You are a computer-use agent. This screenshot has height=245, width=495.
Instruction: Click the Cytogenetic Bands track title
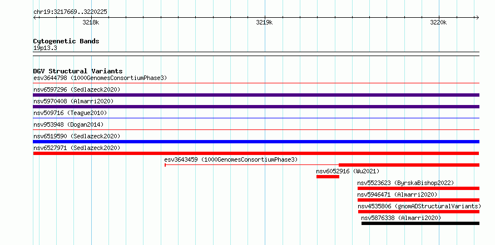click(x=66, y=41)
